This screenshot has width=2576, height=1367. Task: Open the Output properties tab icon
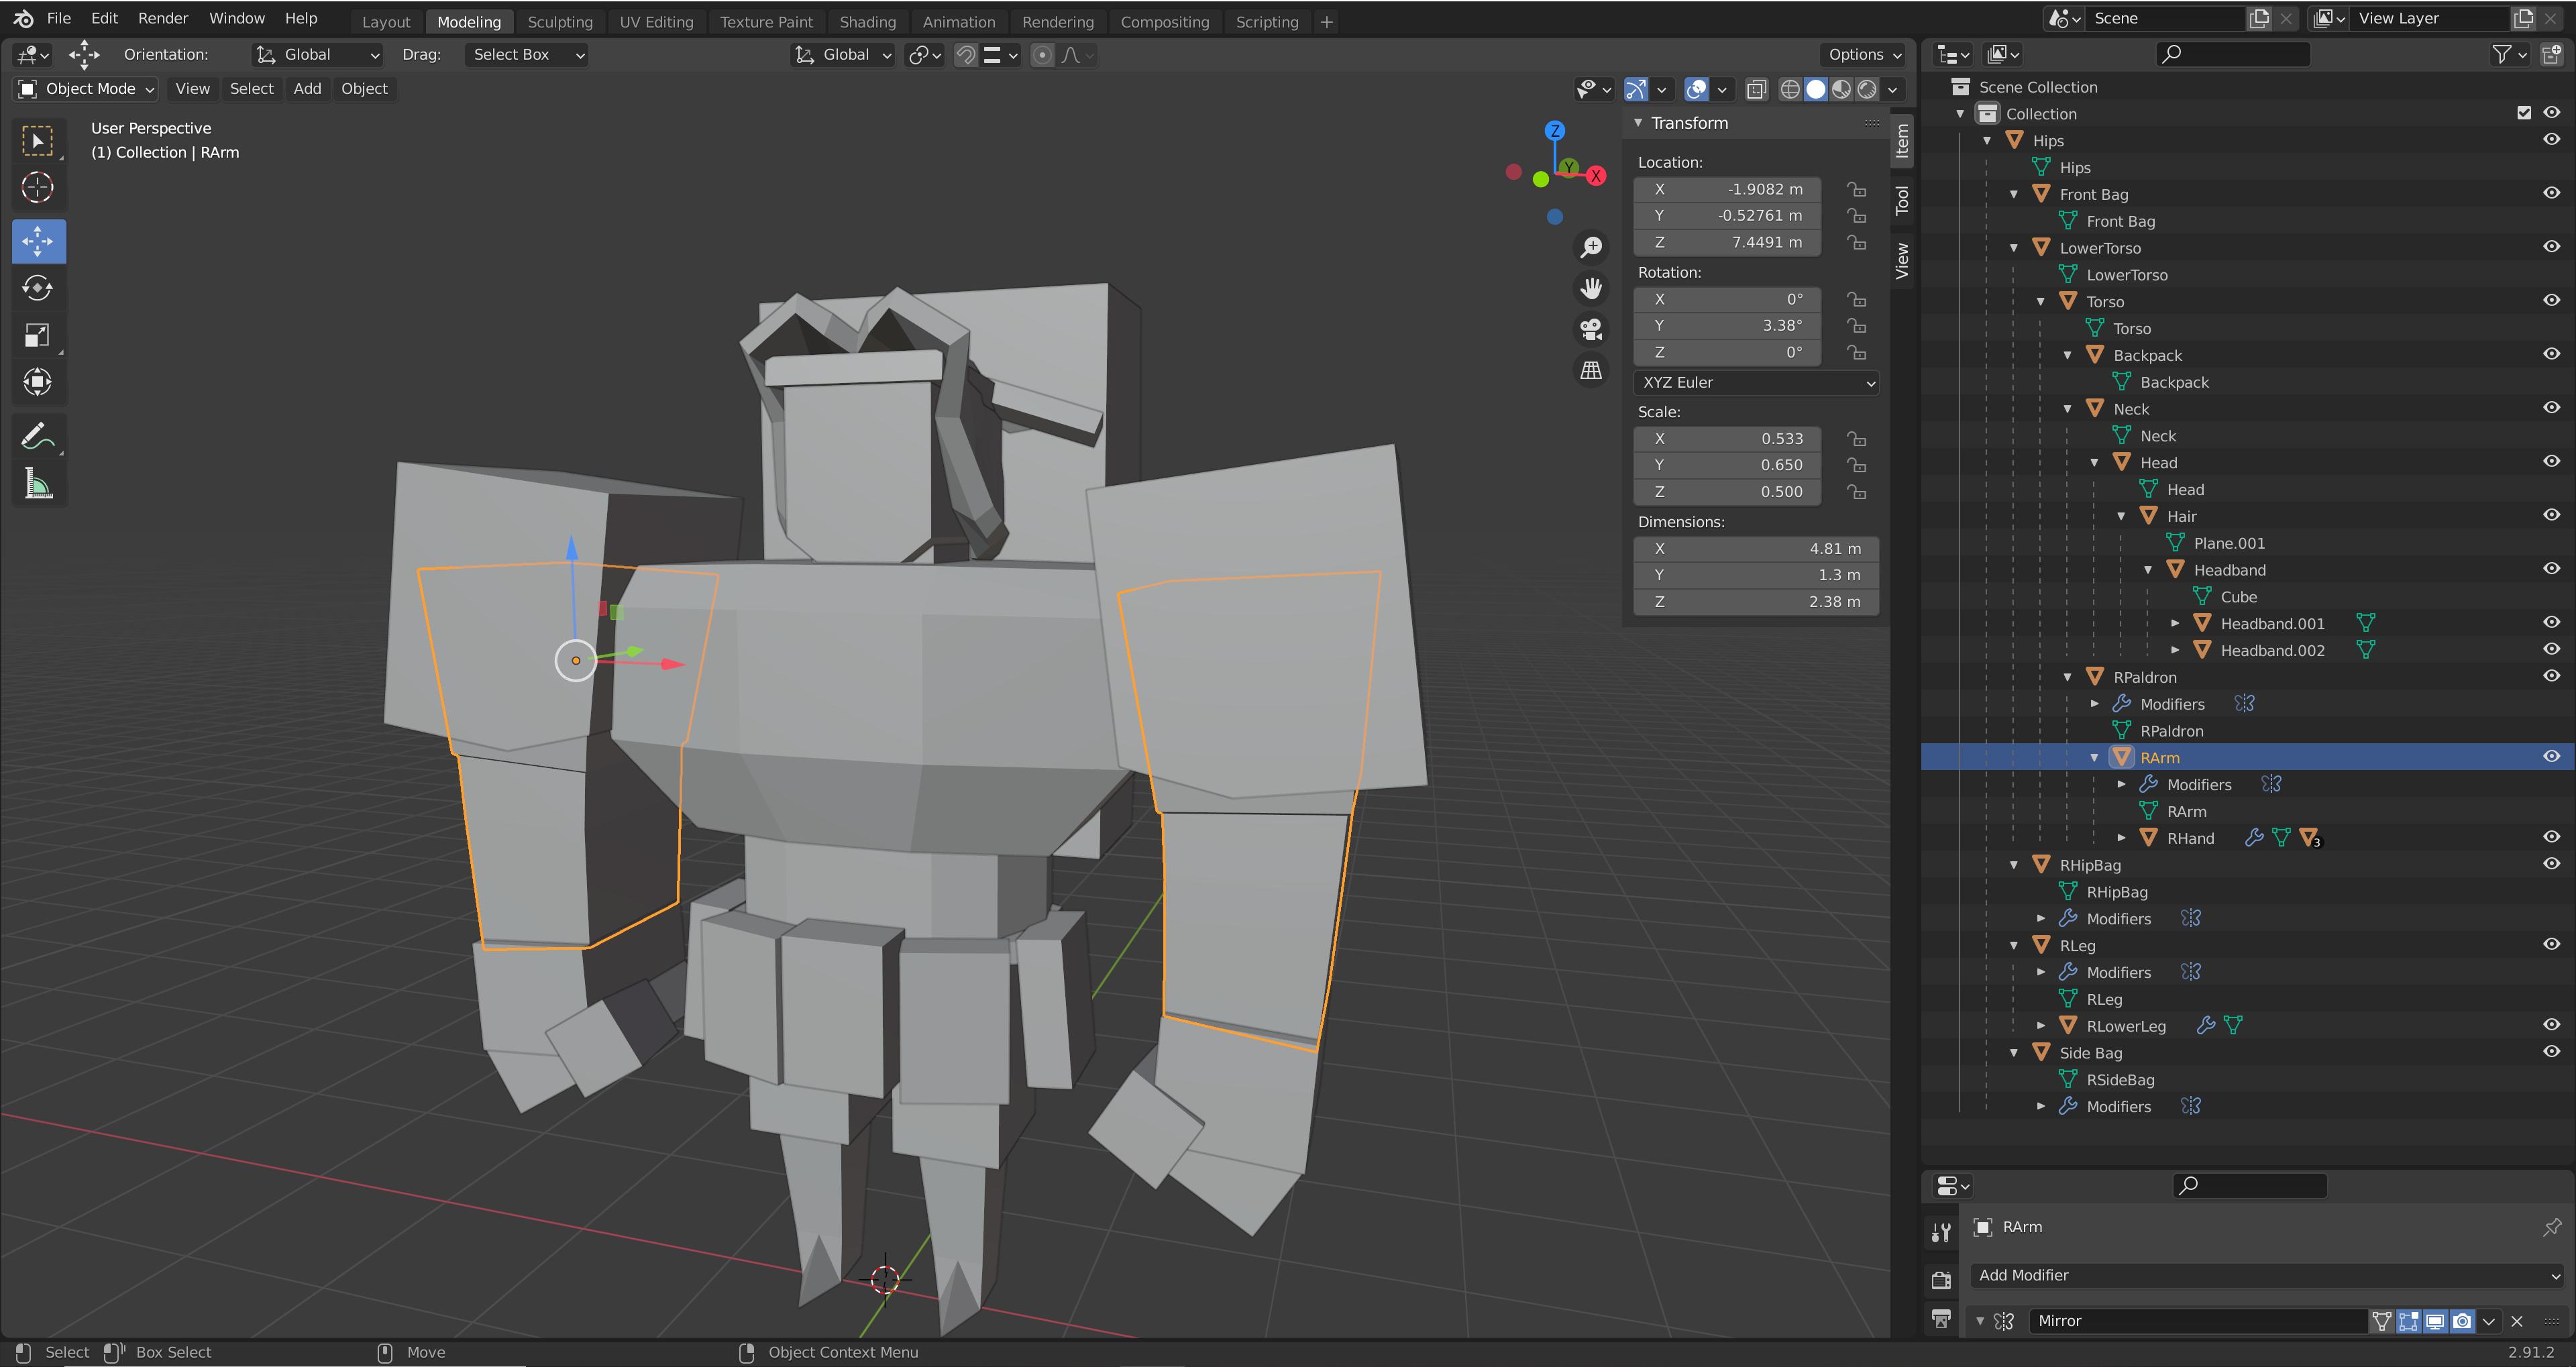click(1941, 1319)
